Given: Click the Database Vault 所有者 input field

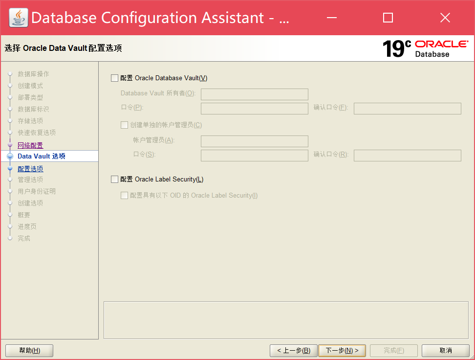Looking at the screenshot, I should coord(254,94).
